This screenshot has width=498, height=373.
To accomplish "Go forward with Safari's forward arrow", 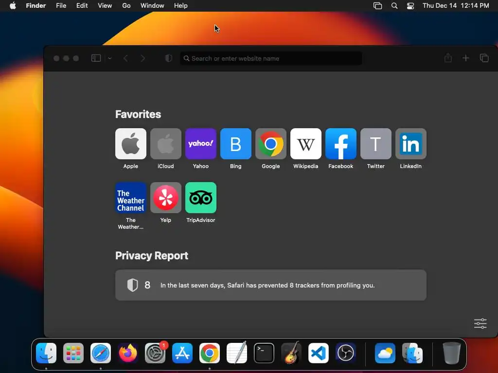I will (x=142, y=58).
